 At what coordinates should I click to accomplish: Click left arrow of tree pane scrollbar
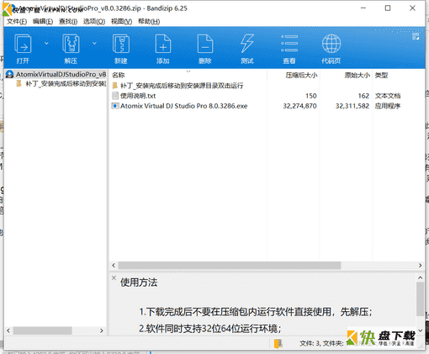click(x=8, y=330)
